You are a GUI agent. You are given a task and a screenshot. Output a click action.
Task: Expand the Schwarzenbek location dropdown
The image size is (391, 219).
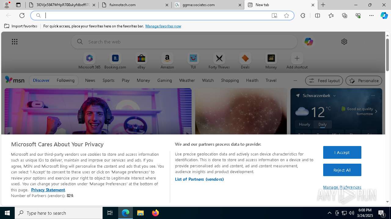pyautogui.click(x=334, y=96)
